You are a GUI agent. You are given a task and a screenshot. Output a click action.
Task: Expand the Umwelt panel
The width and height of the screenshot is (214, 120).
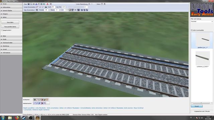pyautogui.click(x=11, y=49)
